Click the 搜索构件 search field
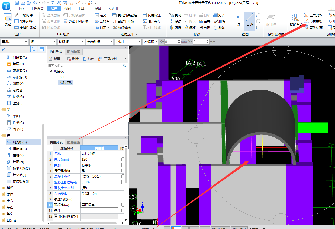 (x=85, y=65)
